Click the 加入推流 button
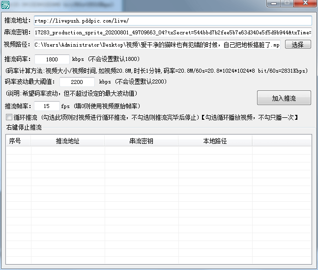 point(284,98)
